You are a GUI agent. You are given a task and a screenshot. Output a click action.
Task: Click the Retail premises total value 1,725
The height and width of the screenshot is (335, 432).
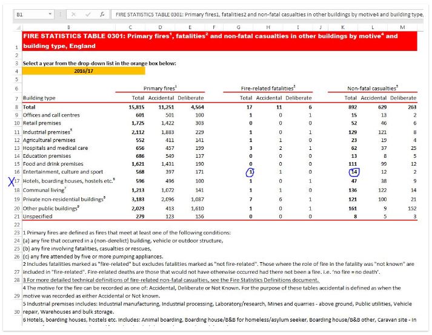coord(138,123)
